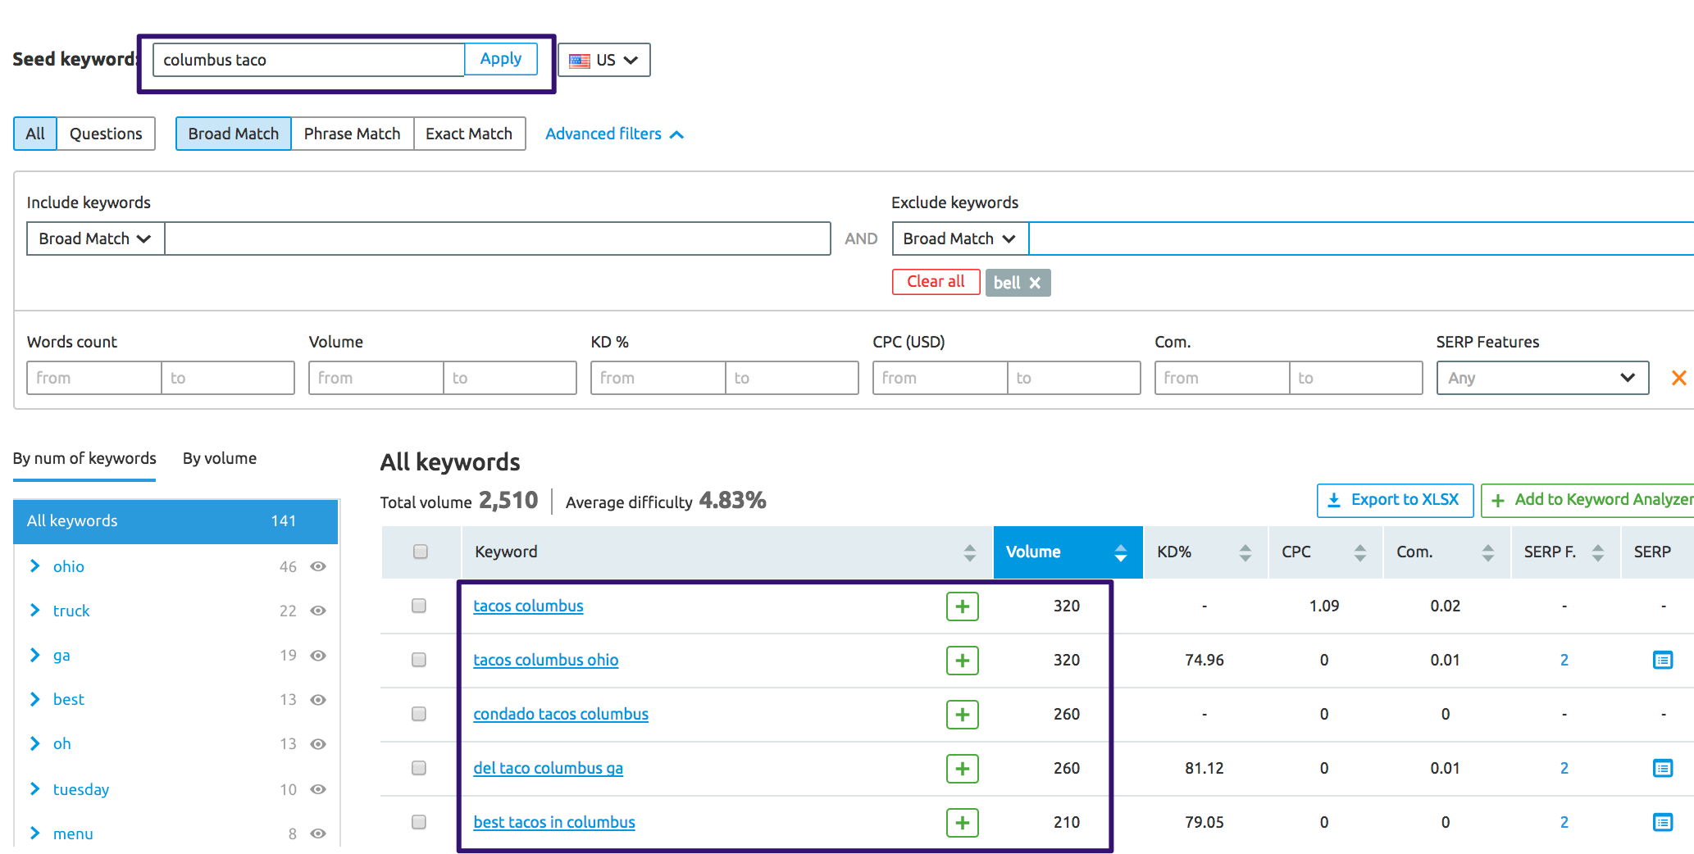1694x854 pixels.
Task: Check the select-all keywords checkbox
Action: [x=421, y=552]
